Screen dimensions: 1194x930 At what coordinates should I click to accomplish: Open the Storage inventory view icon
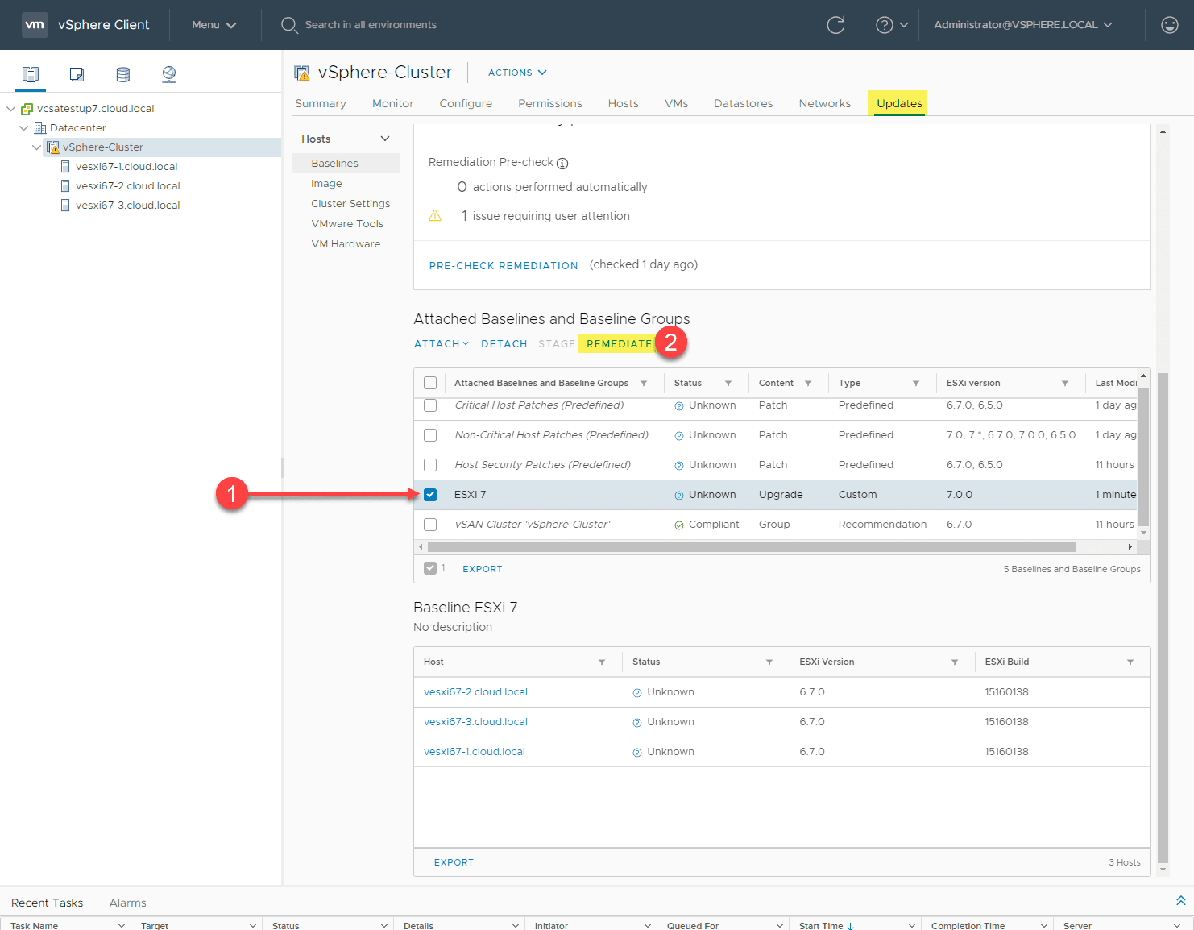tap(122, 74)
